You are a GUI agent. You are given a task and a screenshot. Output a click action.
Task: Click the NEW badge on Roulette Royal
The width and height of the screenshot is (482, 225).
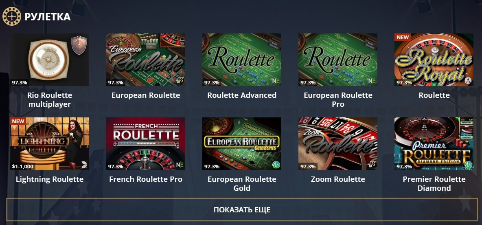[x=402, y=37]
